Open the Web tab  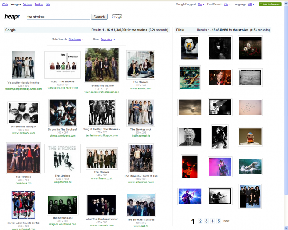tap(5, 4)
